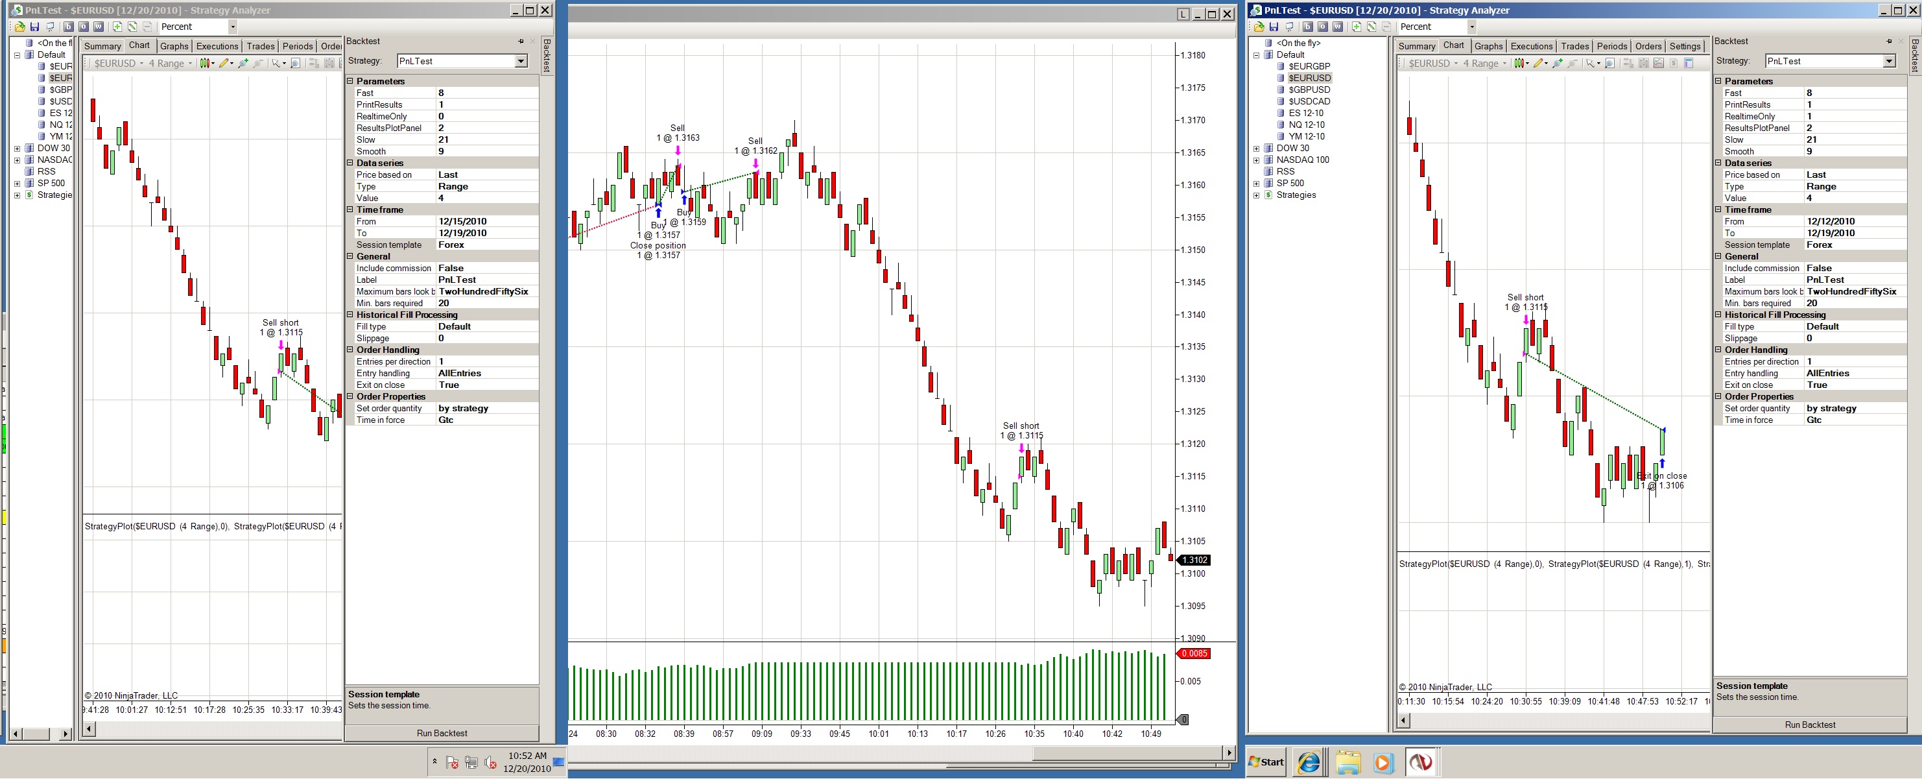
Task: Expand the NASDAQ 100 tree node in right window
Action: coord(1257,160)
